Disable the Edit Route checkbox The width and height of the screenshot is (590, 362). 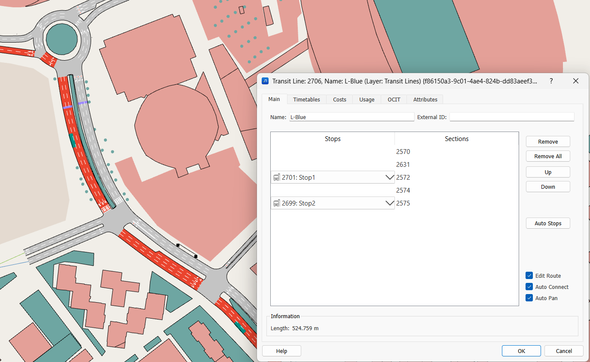(529, 276)
